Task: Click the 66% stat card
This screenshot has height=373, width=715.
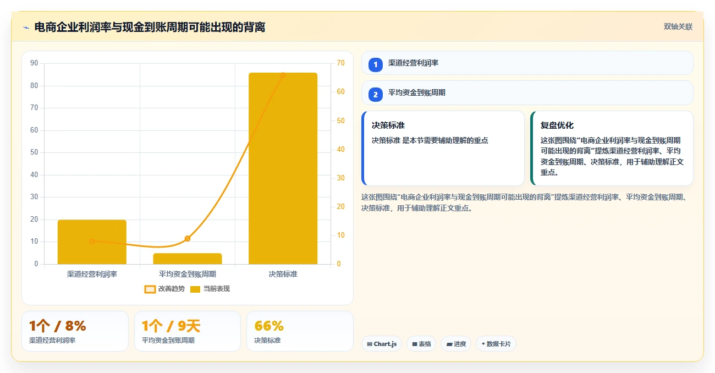Action: click(300, 331)
